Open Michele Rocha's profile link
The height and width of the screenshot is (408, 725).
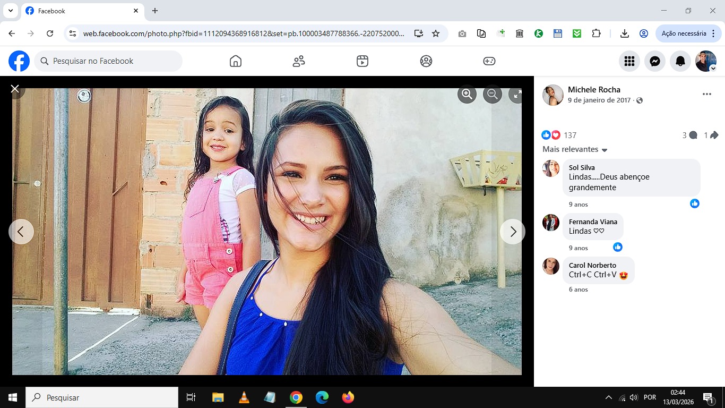pyautogui.click(x=594, y=90)
